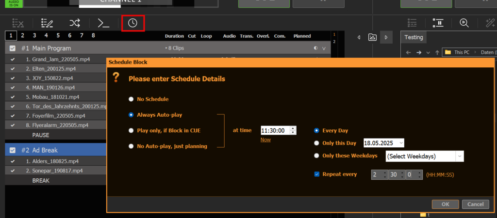This screenshot has height=218, width=497.
Task: Click the insert pause block icon
Action: (x=438, y=23)
